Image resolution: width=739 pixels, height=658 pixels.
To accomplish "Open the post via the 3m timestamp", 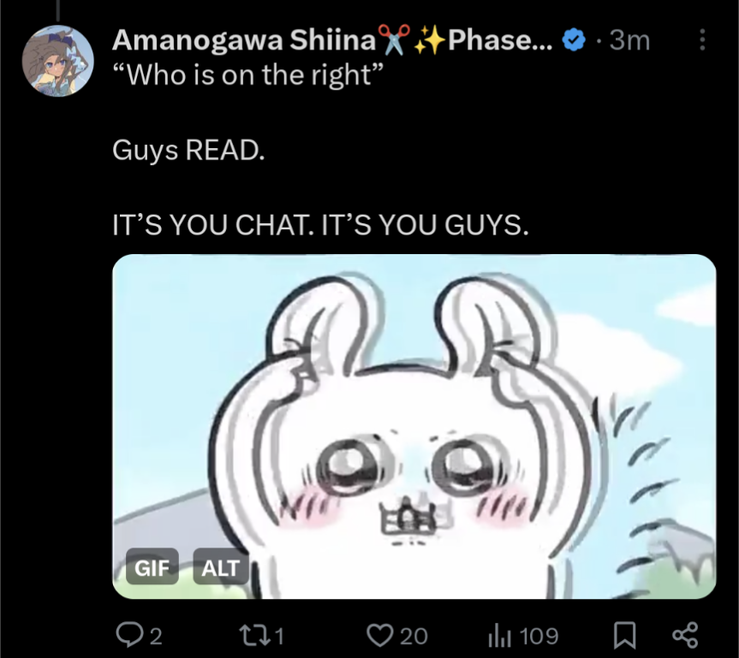I will tap(629, 40).
